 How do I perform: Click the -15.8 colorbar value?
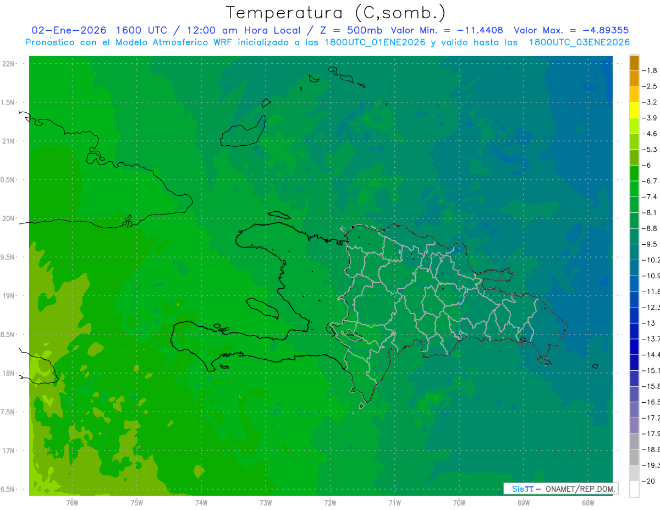[651, 386]
